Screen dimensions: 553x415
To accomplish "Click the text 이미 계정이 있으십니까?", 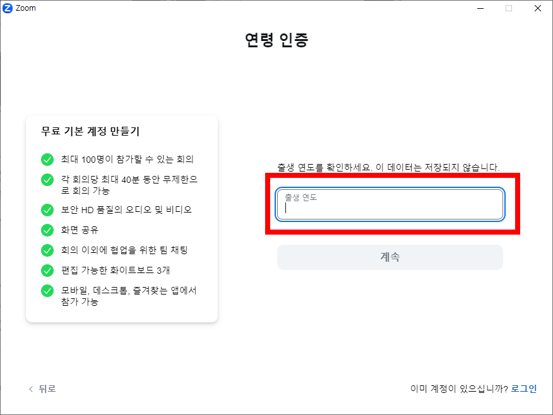I will coord(459,389).
